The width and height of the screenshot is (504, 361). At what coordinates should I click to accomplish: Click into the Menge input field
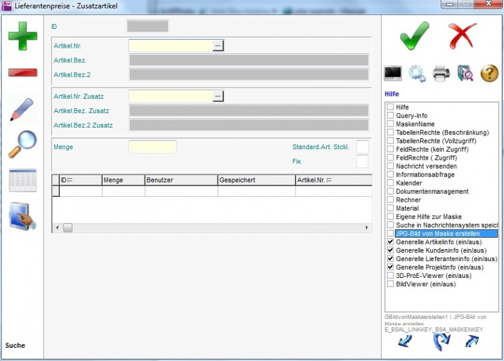click(x=152, y=147)
